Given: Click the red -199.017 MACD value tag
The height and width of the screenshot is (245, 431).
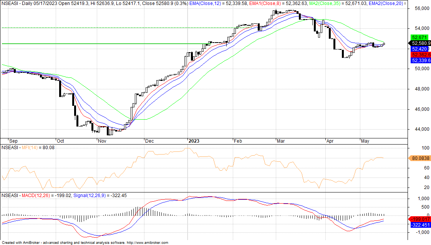Looking at the screenshot, I should pyautogui.click(x=420, y=219).
